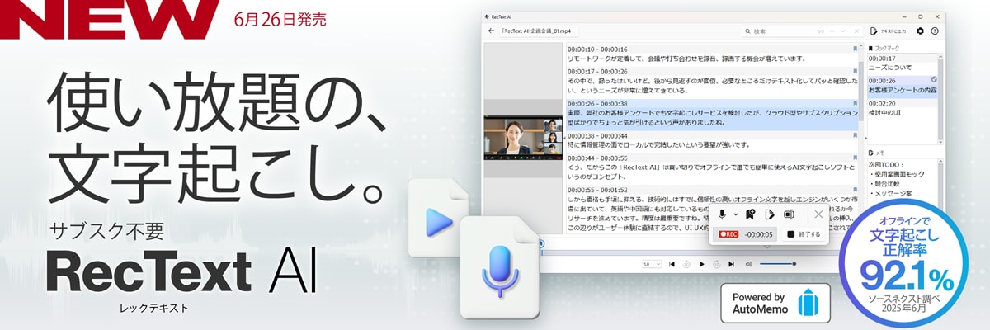The image size is (990, 330).
Task: Click timestamp 00:00:17 - 00:00:26
Action: tap(597, 71)
